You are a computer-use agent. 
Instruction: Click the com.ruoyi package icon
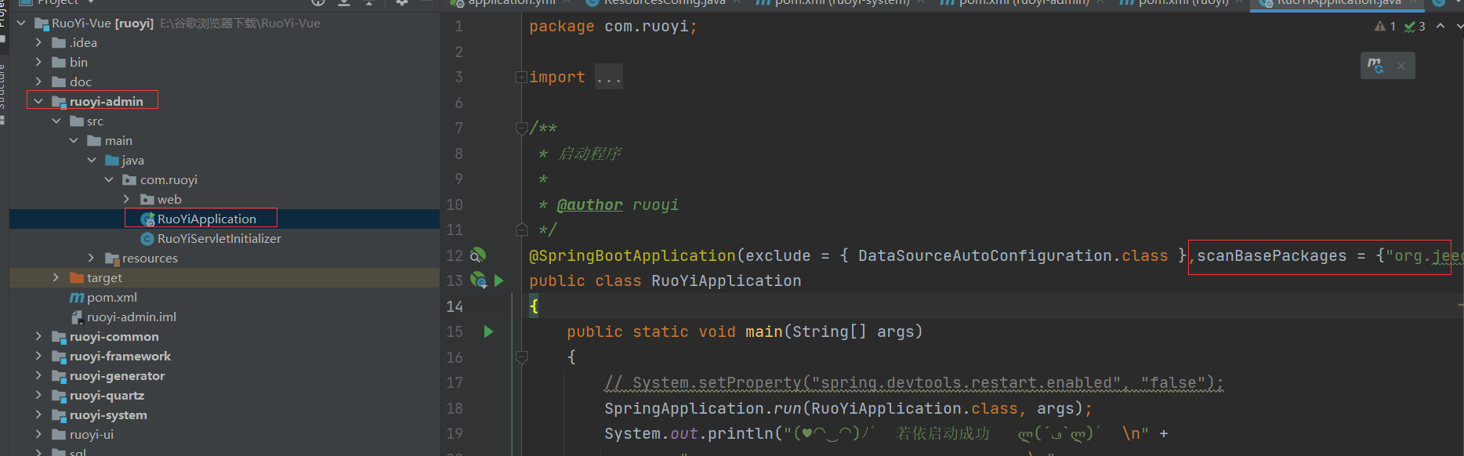pyautogui.click(x=129, y=180)
